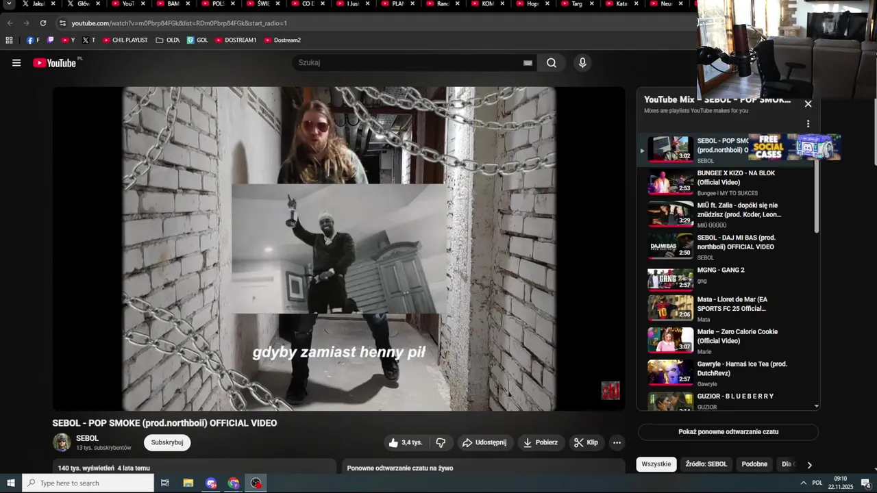Image resolution: width=877 pixels, height=493 pixels.
Task: Open SEBOL channel avatar
Action: (62, 442)
